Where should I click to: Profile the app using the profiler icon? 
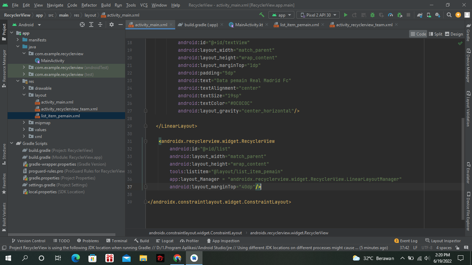[390, 15]
